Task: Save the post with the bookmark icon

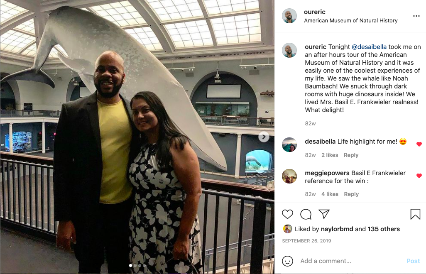Action: tap(415, 214)
